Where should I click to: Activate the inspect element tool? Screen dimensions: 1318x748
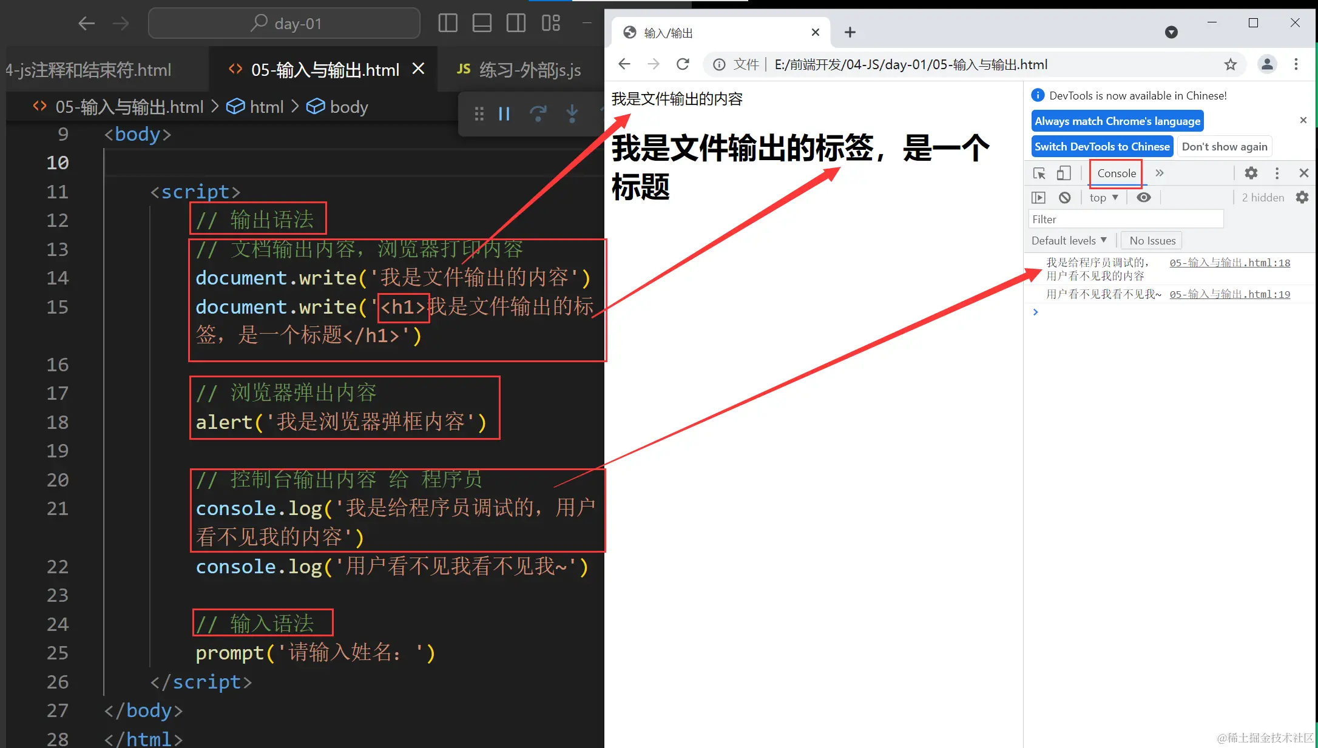tap(1039, 174)
